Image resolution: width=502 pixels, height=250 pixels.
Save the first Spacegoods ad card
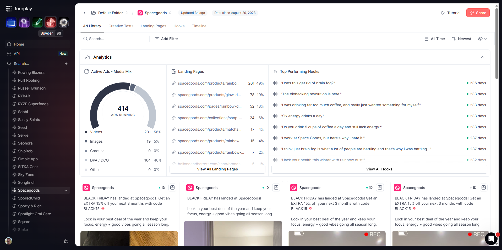click(x=172, y=187)
